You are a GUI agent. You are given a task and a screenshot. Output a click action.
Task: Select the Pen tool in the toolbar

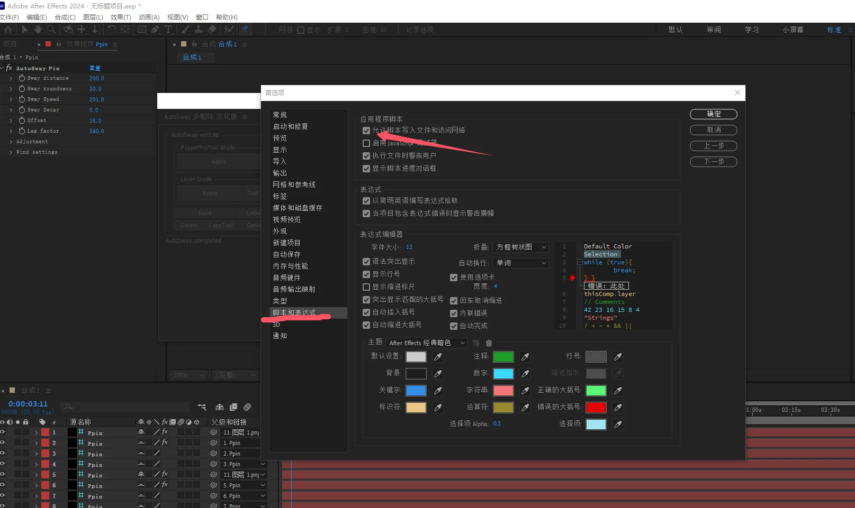pyautogui.click(x=155, y=30)
